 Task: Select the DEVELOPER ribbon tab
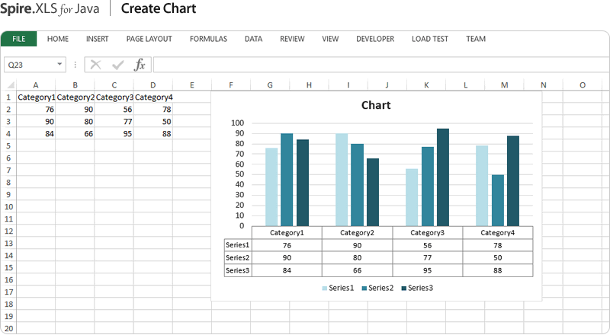[x=375, y=39]
